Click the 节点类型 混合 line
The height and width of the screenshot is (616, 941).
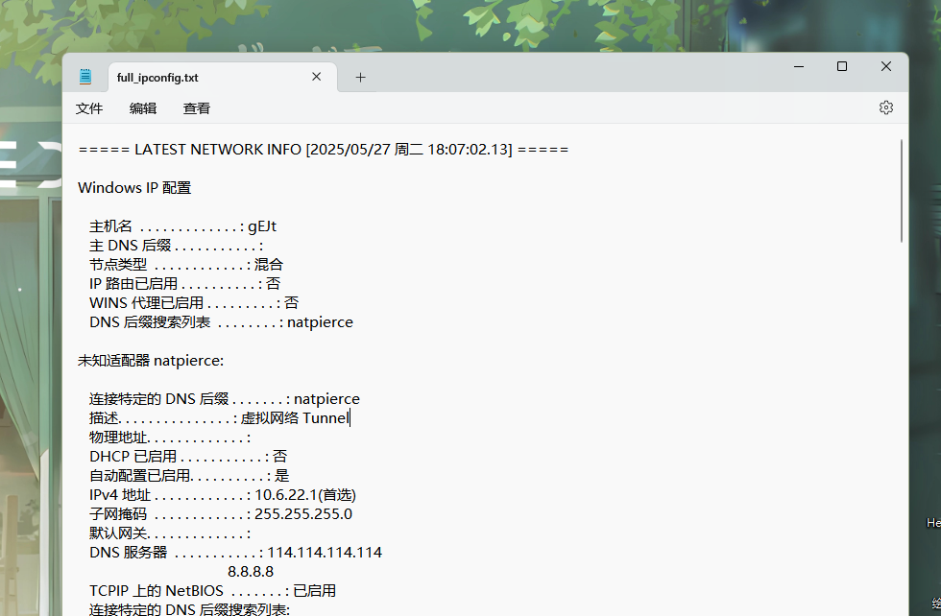point(186,265)
